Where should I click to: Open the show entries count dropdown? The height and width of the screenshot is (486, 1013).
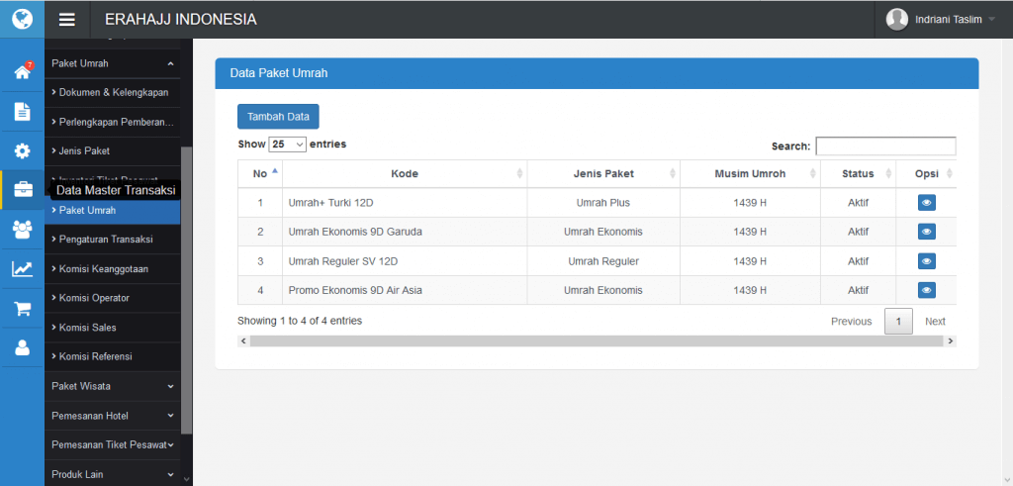coord(287,145)
